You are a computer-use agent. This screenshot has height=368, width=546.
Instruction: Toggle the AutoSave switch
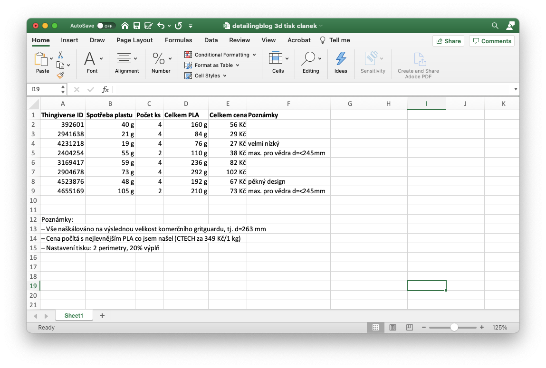click(x=105, y=26)
